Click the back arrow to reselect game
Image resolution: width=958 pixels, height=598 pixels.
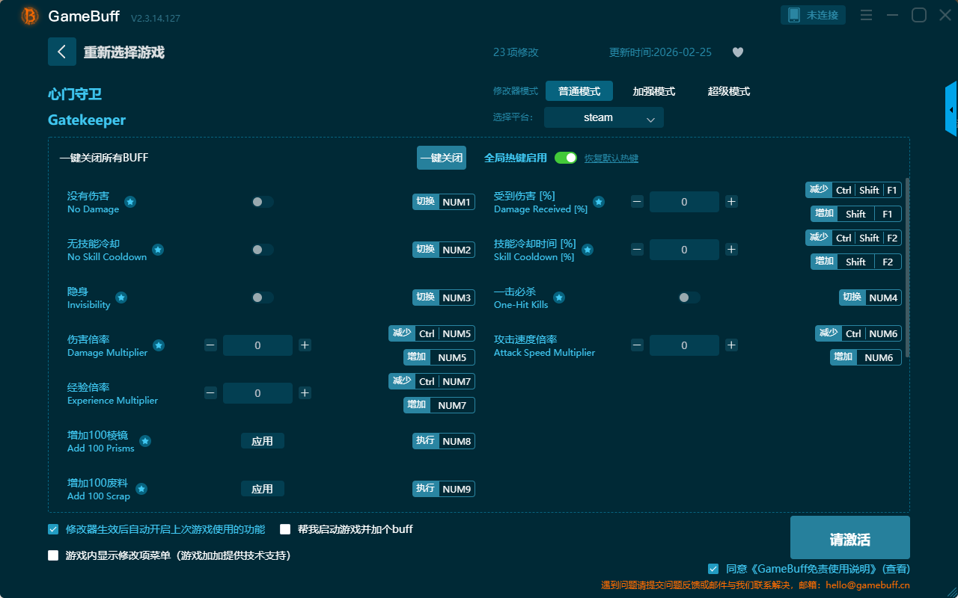coord(62,52)
